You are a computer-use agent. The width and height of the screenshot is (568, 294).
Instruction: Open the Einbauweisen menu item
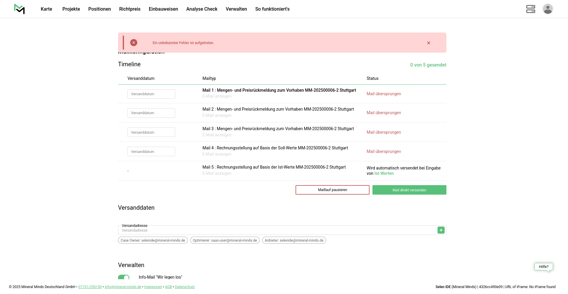tap(163, 9)
